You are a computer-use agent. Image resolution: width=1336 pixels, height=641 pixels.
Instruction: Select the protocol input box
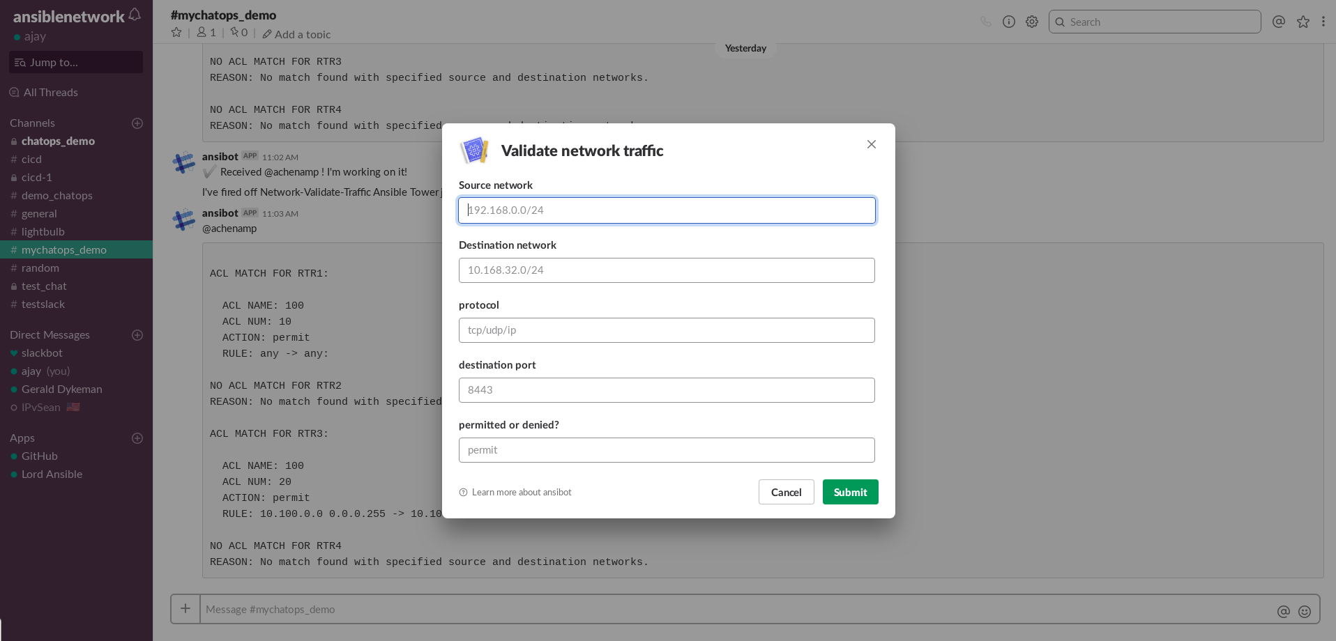pyautogui.click(x=667, y=330)
